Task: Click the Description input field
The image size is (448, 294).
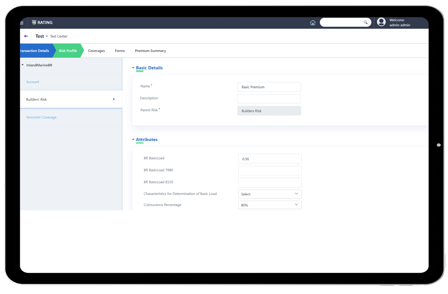Action: [x=269, y=99]
